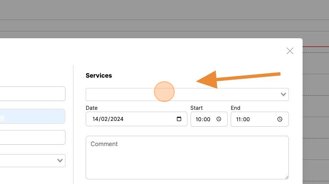
Task: Open the Services dropdown field
Action: click(187, 94)
